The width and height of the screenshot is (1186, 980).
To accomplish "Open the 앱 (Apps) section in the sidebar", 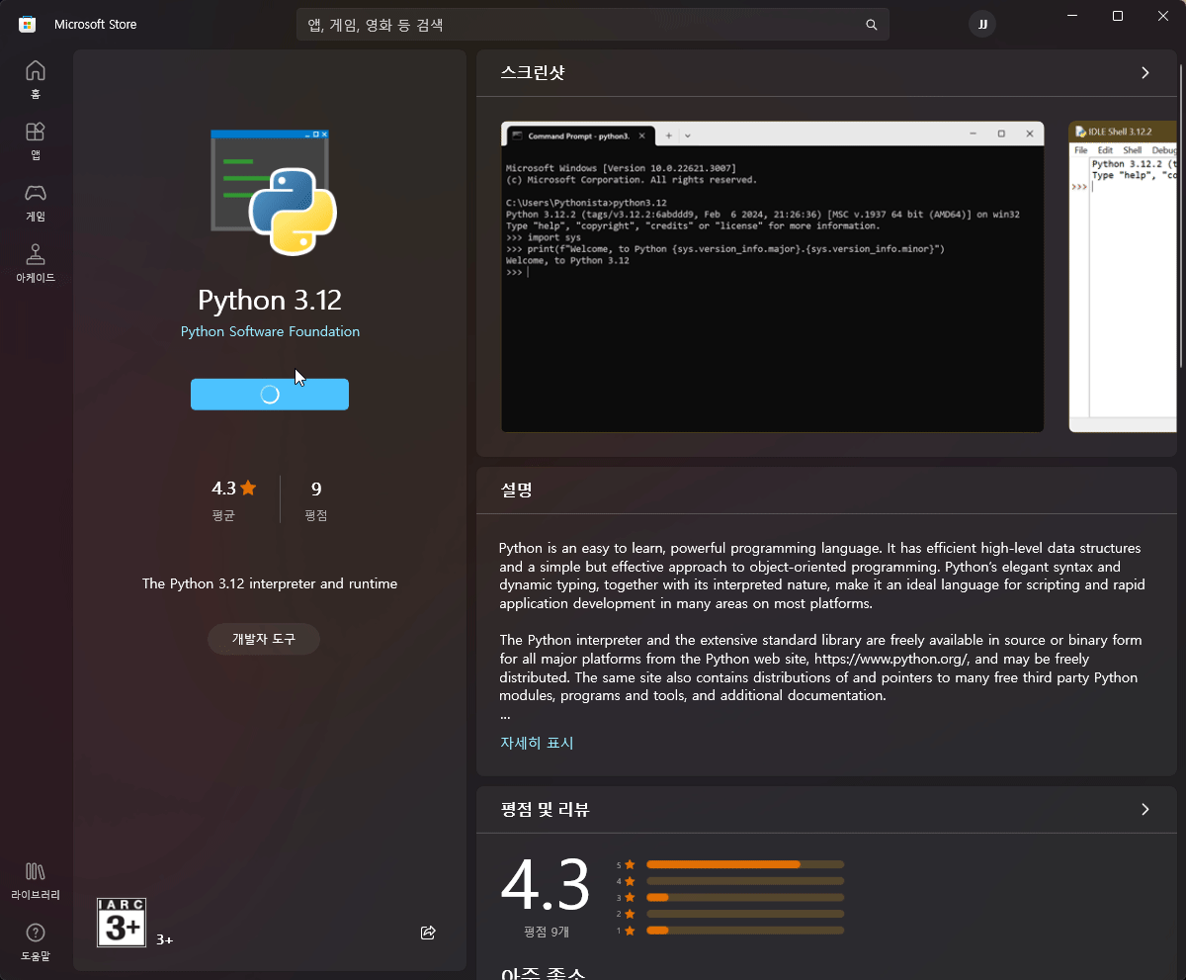I will point(36,140).
